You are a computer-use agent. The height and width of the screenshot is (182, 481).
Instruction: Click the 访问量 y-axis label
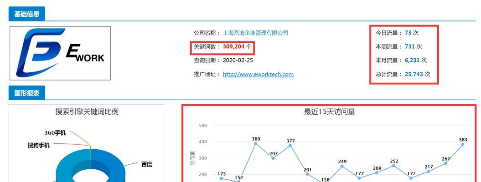point(192,158)
